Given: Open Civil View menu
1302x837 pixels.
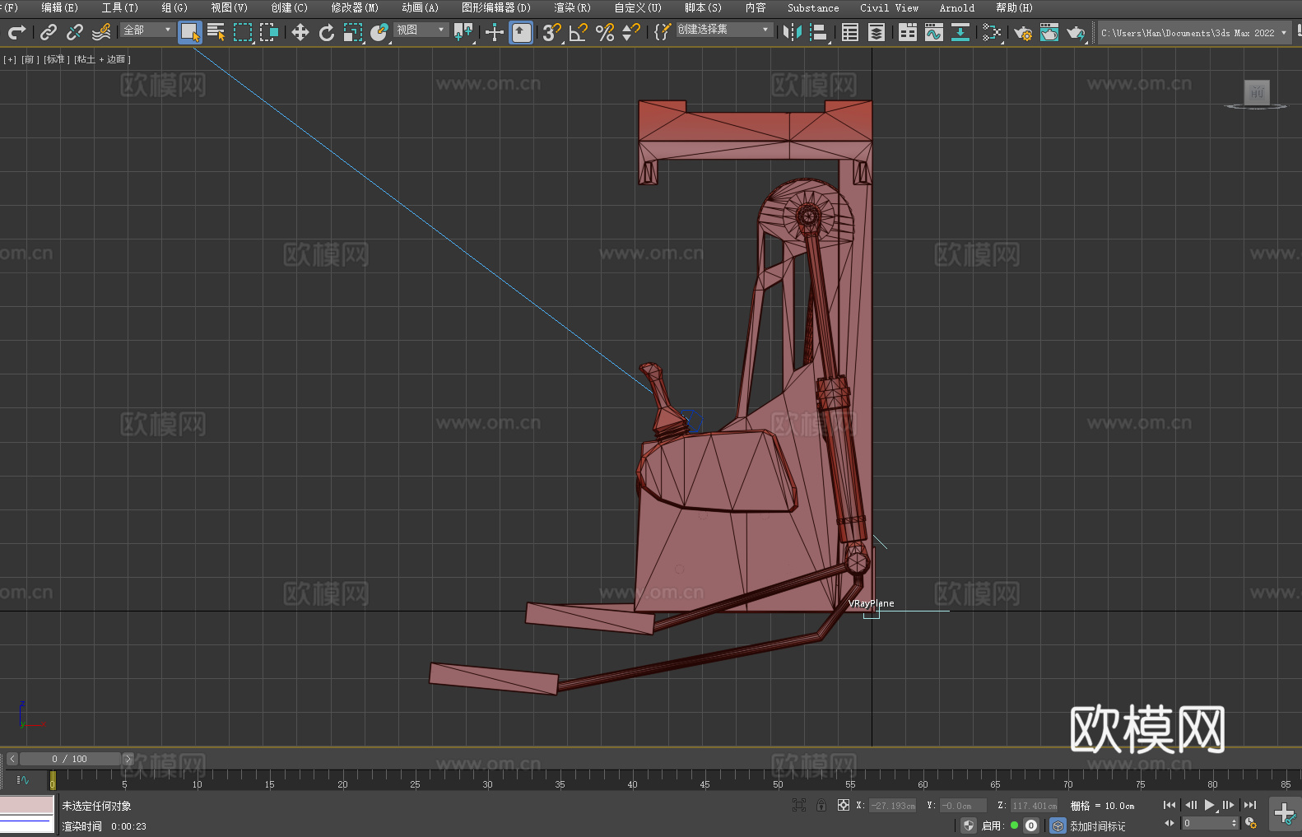Looking at the screenshot, I should pos(889,7).
